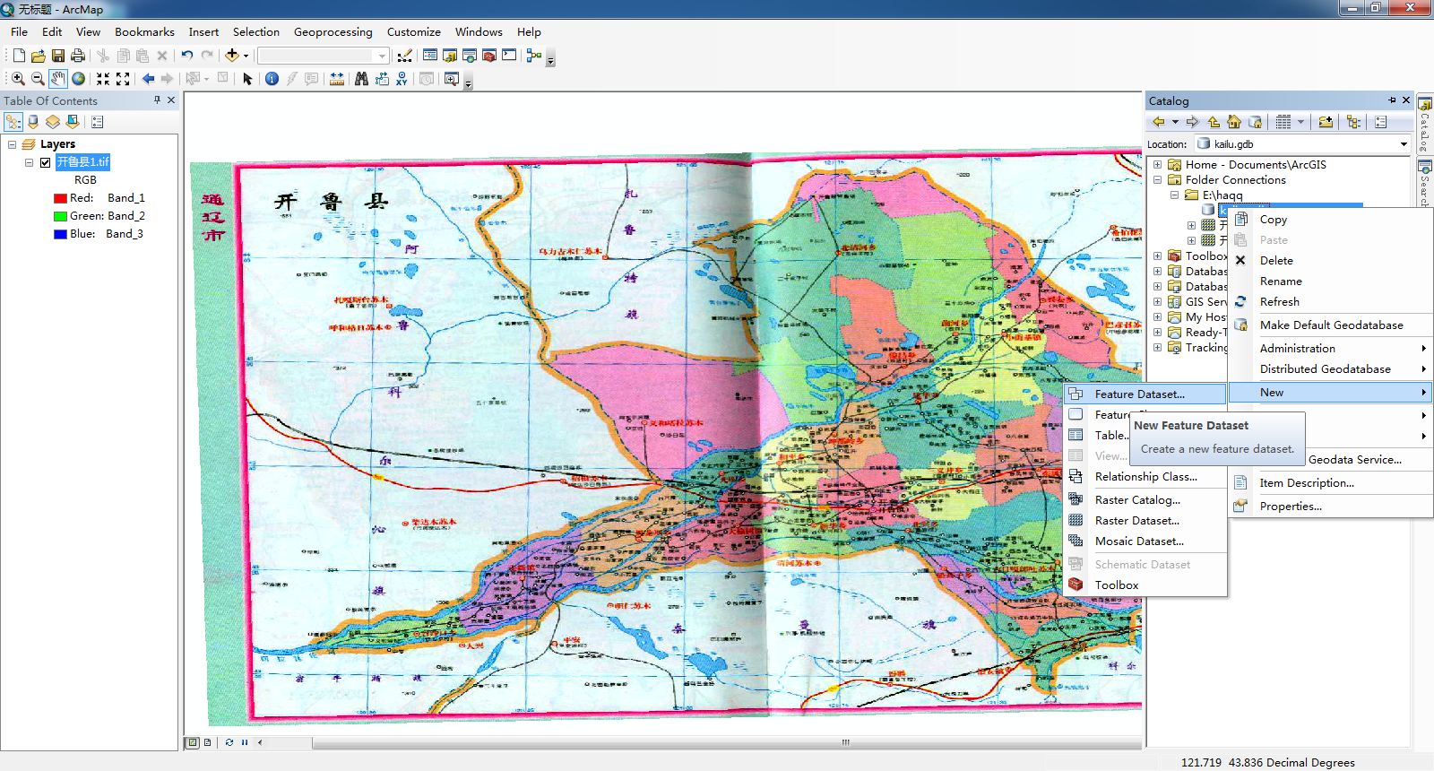Open the ArcToolbox window icon

(489, 56)
